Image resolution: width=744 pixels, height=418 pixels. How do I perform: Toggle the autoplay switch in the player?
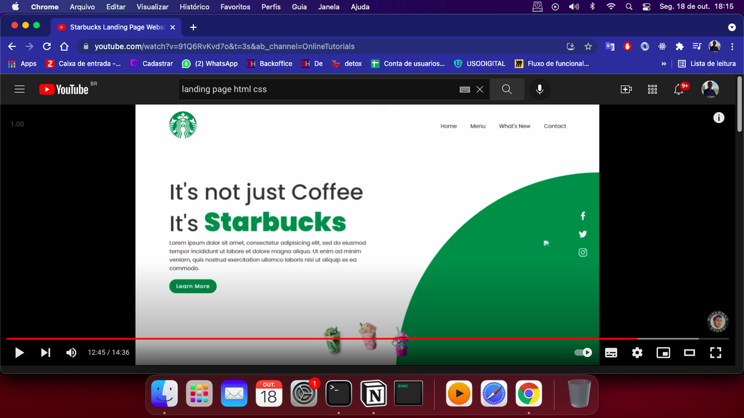(x=583, y=352)
